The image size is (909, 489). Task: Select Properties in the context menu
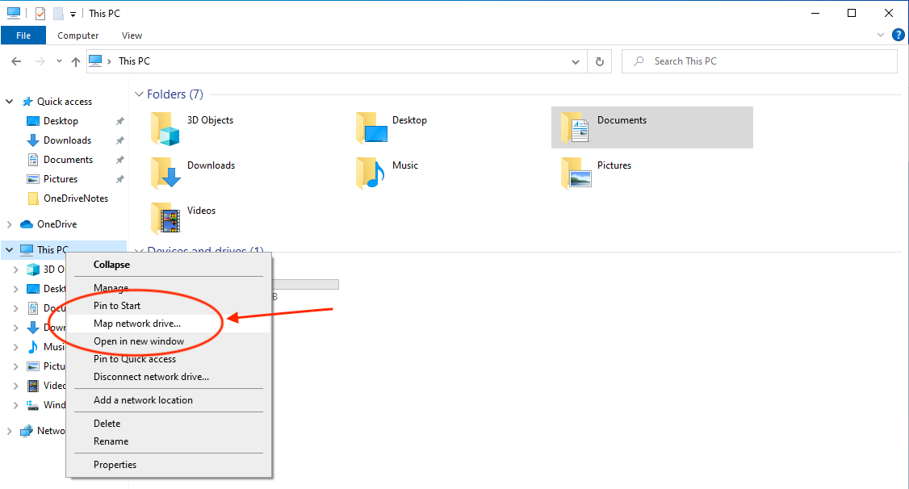tap(115, 465)
